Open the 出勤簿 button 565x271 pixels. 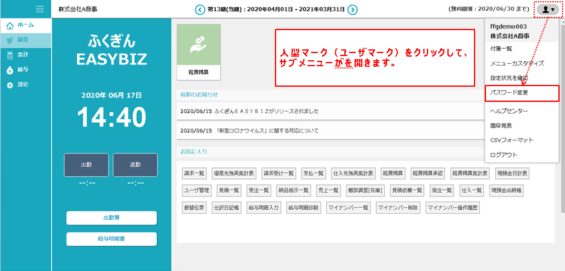click(112, 218)
